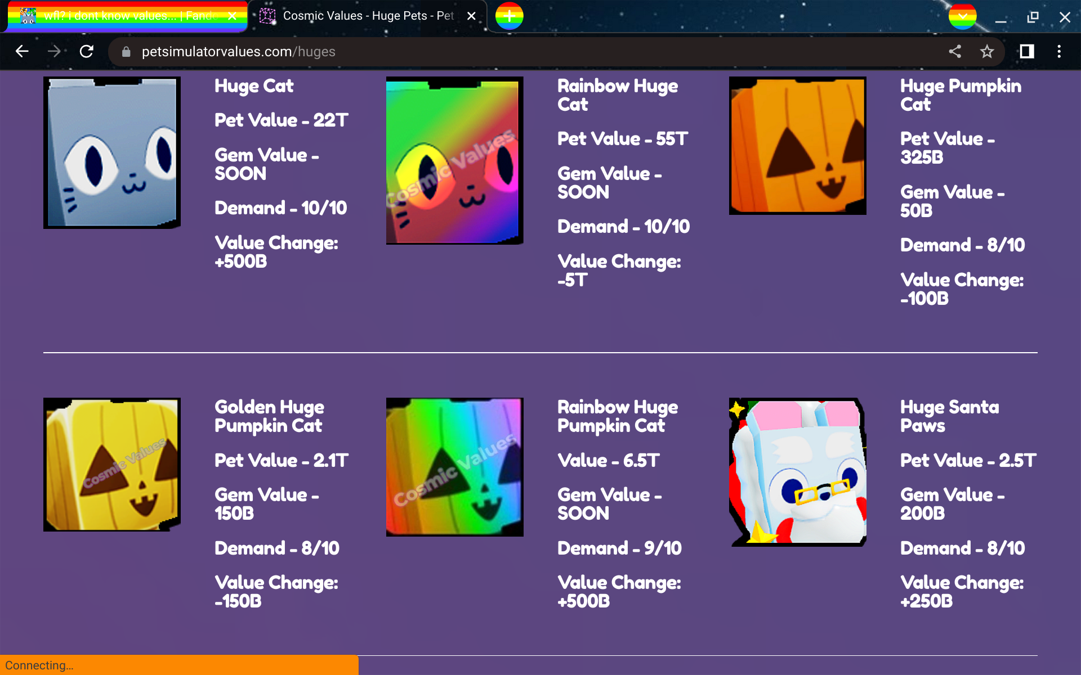Click Huge Santa Paws 'Demand - 8/10'

[962, 548]
